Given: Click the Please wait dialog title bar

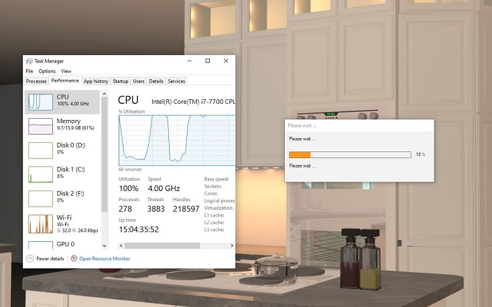Looking at the screenshot, I should 359,125.
